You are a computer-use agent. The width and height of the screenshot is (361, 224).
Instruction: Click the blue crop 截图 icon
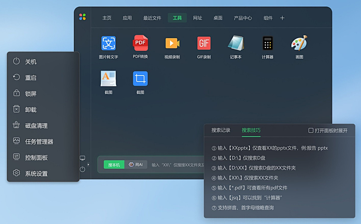[x=140, y=79]
